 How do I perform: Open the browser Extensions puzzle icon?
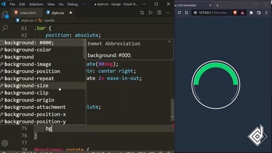coord(251,13)
